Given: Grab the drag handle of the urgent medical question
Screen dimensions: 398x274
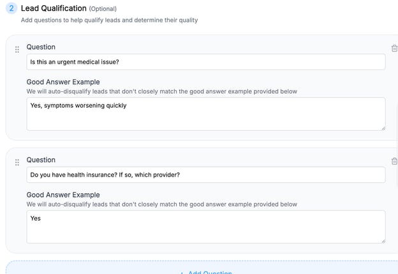Looking at the screenshot, I should click(17, 49).
